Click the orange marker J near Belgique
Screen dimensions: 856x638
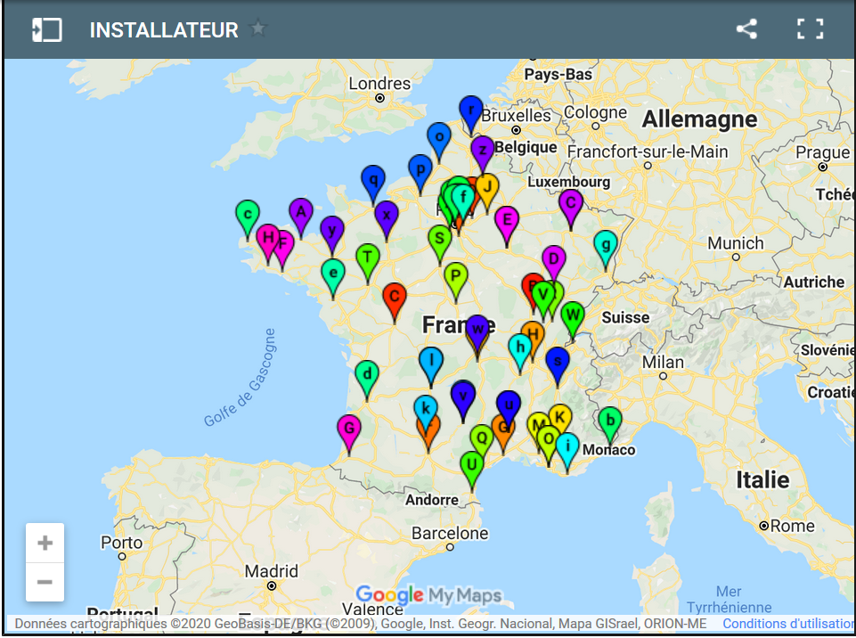tap(486, 188)
